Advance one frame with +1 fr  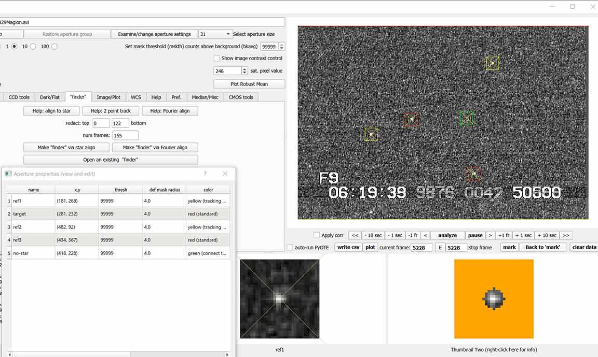pos(504,235)
